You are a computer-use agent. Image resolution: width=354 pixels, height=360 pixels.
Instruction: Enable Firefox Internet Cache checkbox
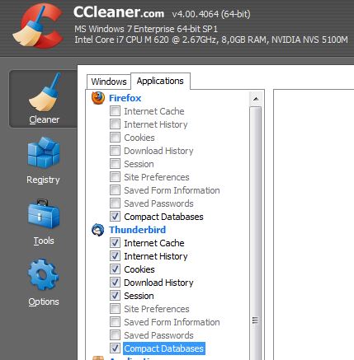pos(115,111)
